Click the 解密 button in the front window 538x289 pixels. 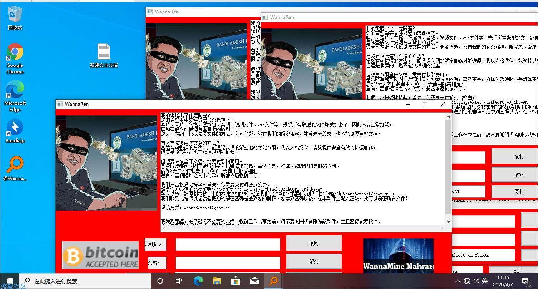314,262
